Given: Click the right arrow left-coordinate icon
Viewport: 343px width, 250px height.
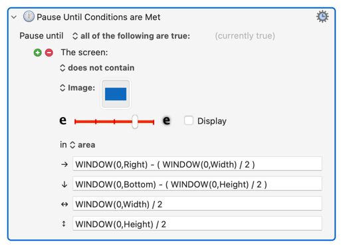Looking at the screenshot, I should pos(64,164).
